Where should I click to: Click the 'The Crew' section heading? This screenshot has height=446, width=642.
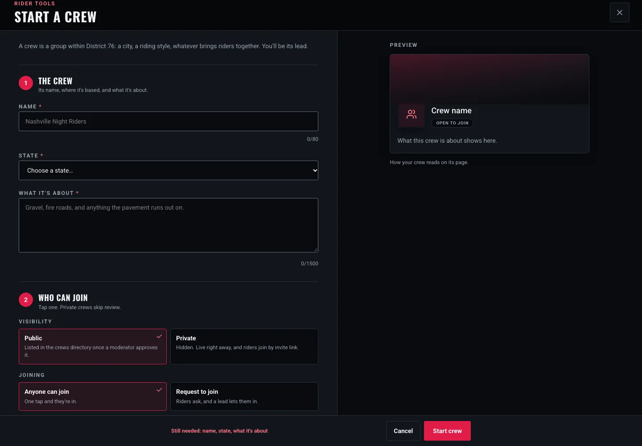tap(55, 81)
